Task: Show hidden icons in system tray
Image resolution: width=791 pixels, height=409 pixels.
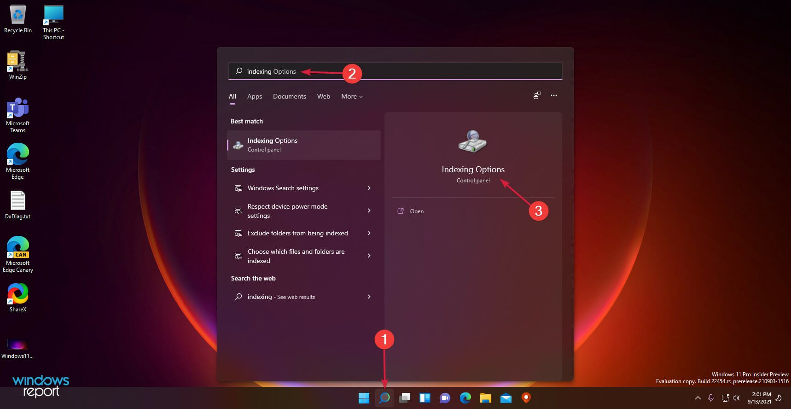Action: (x=698, y=398)
